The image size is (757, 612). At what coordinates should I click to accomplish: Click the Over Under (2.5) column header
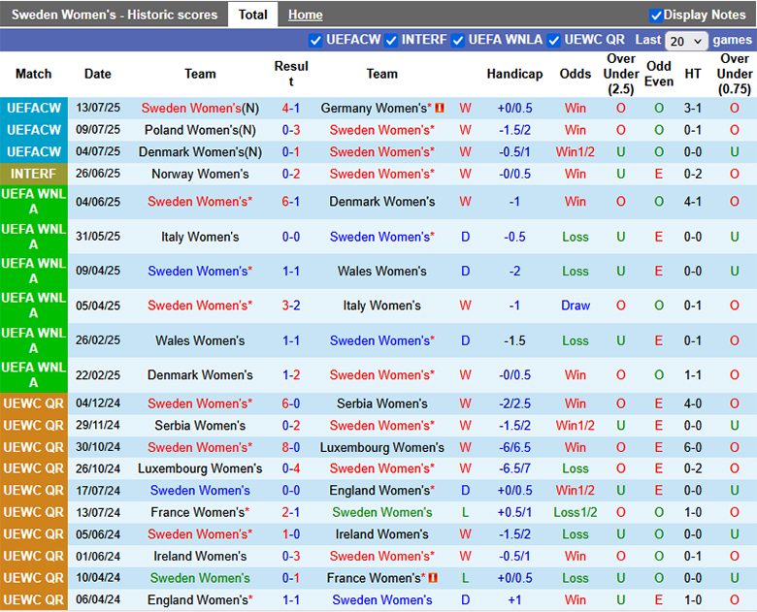pos(621,74)
